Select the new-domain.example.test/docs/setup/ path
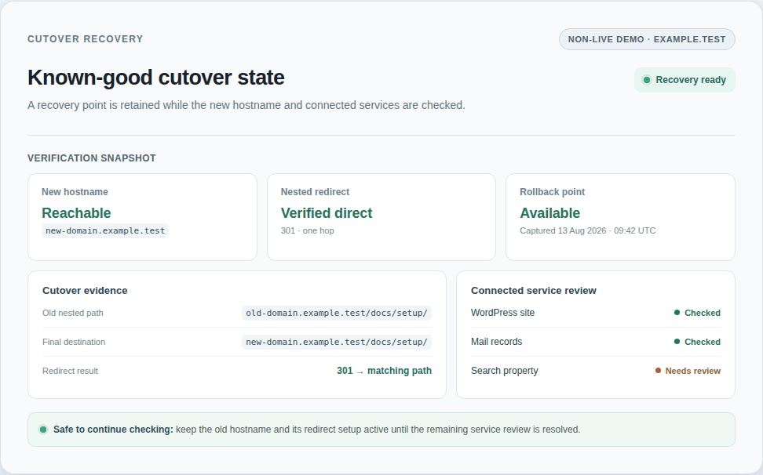 click(337, 342)
